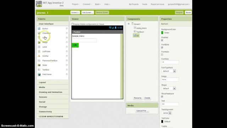
Task: Select the Slider component icon in Palette
Action: tap(39, 65)
